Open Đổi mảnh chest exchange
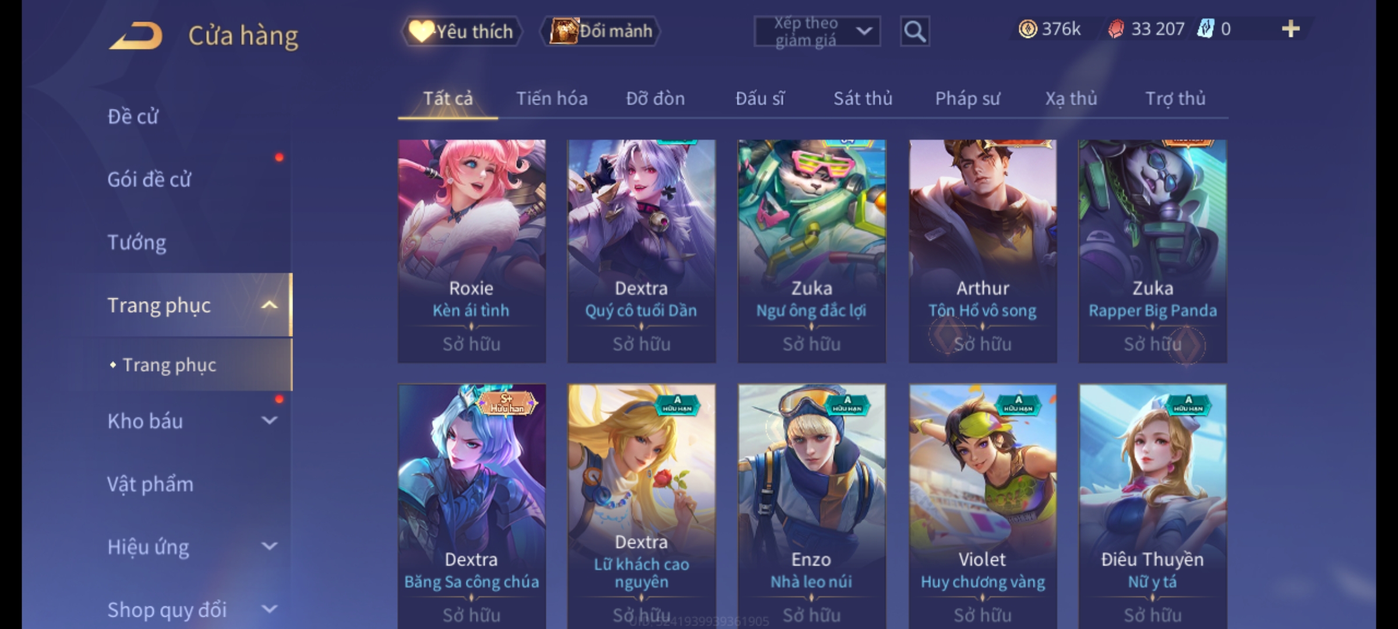Viewport: 1398px width, 629px height. [601, 31]
